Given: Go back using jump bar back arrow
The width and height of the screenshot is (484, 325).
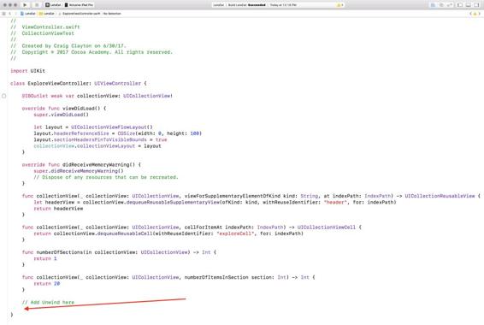Looking at the screenshot, I should click(10, 14).
